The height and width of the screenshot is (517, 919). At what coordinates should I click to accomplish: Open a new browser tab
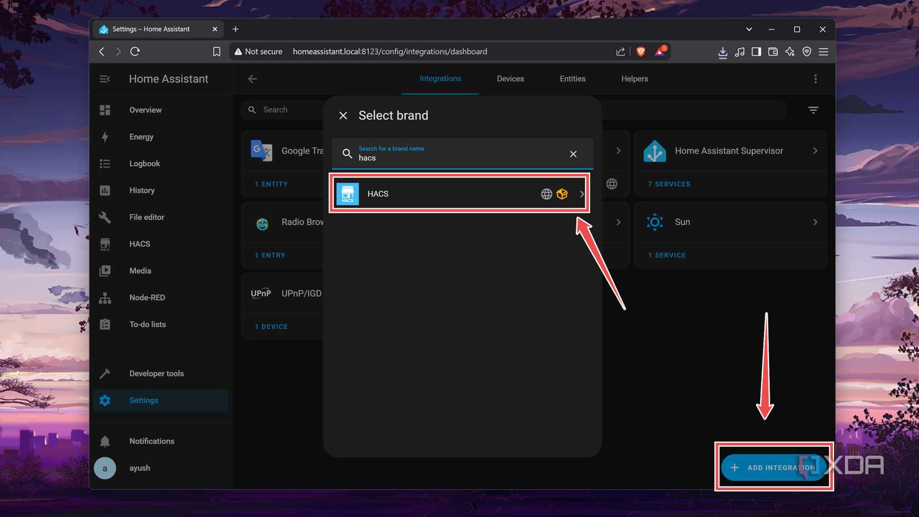(236, 29)
